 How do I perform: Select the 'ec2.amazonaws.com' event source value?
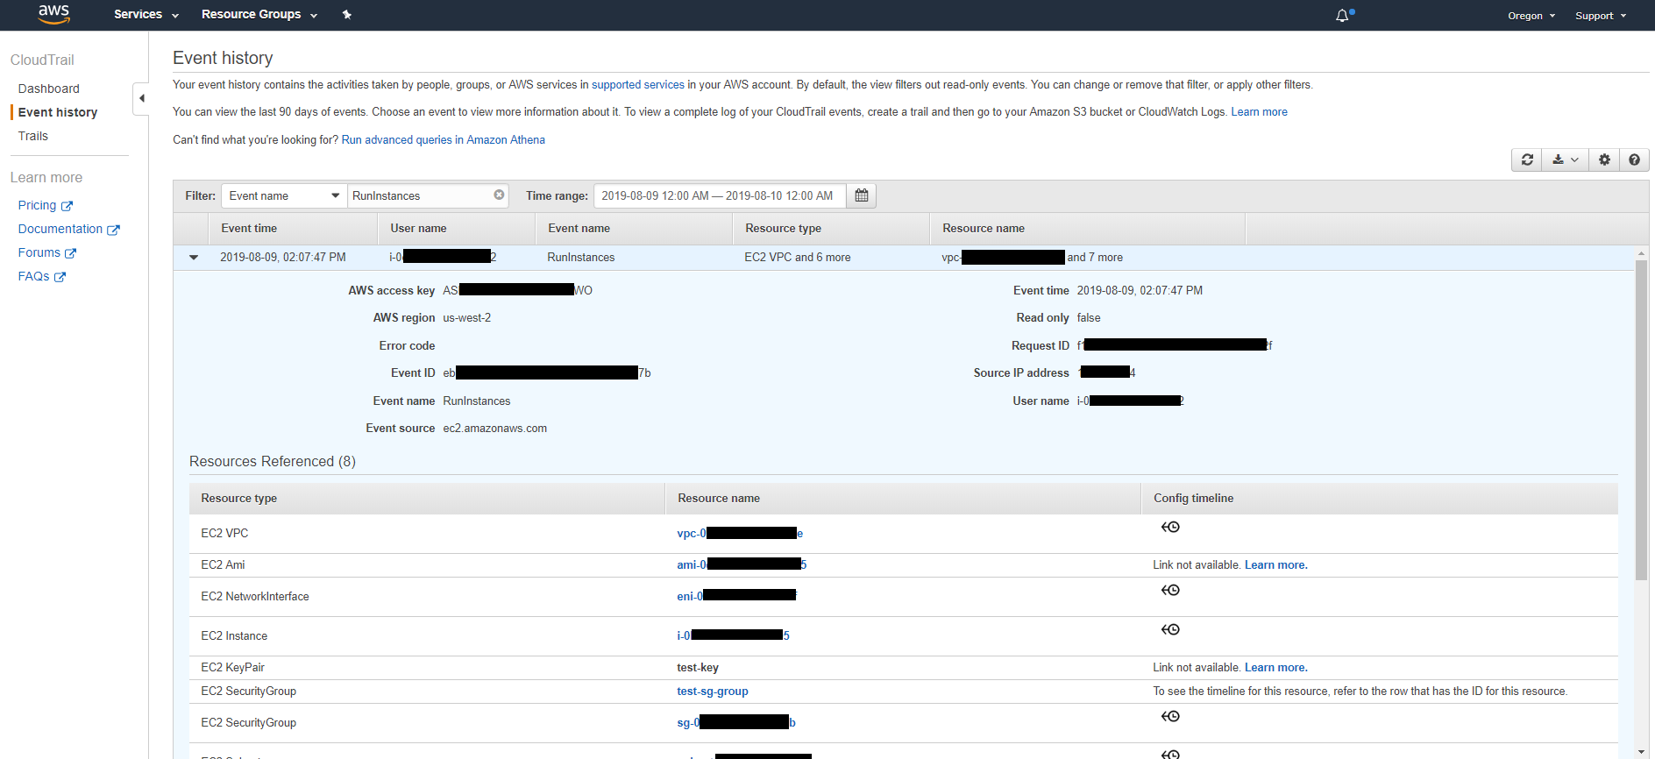pos(494,429)
